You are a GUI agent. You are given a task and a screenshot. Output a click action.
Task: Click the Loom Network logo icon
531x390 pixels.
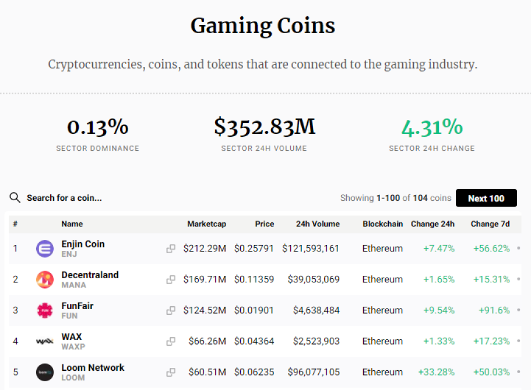pyautogui.click(x=45, y=372)
